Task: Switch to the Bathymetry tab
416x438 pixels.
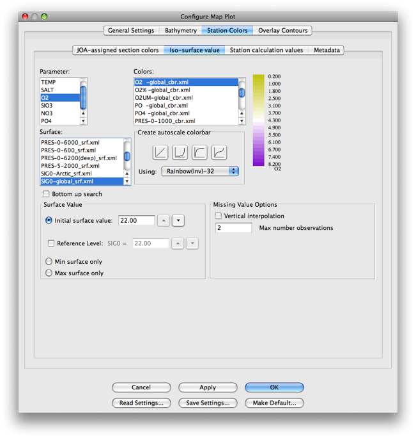Action: (x=181, y=30)
